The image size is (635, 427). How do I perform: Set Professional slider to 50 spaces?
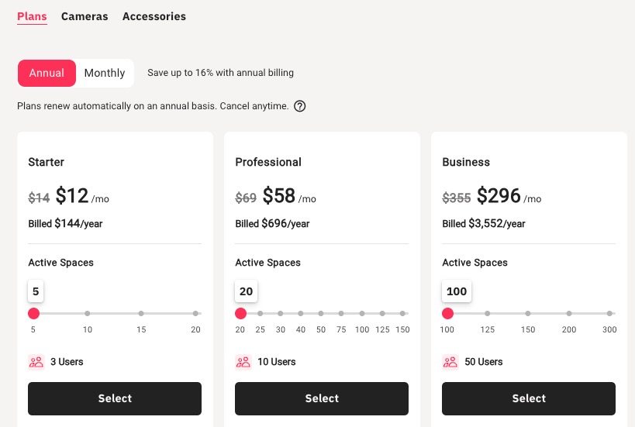point(321,314)
